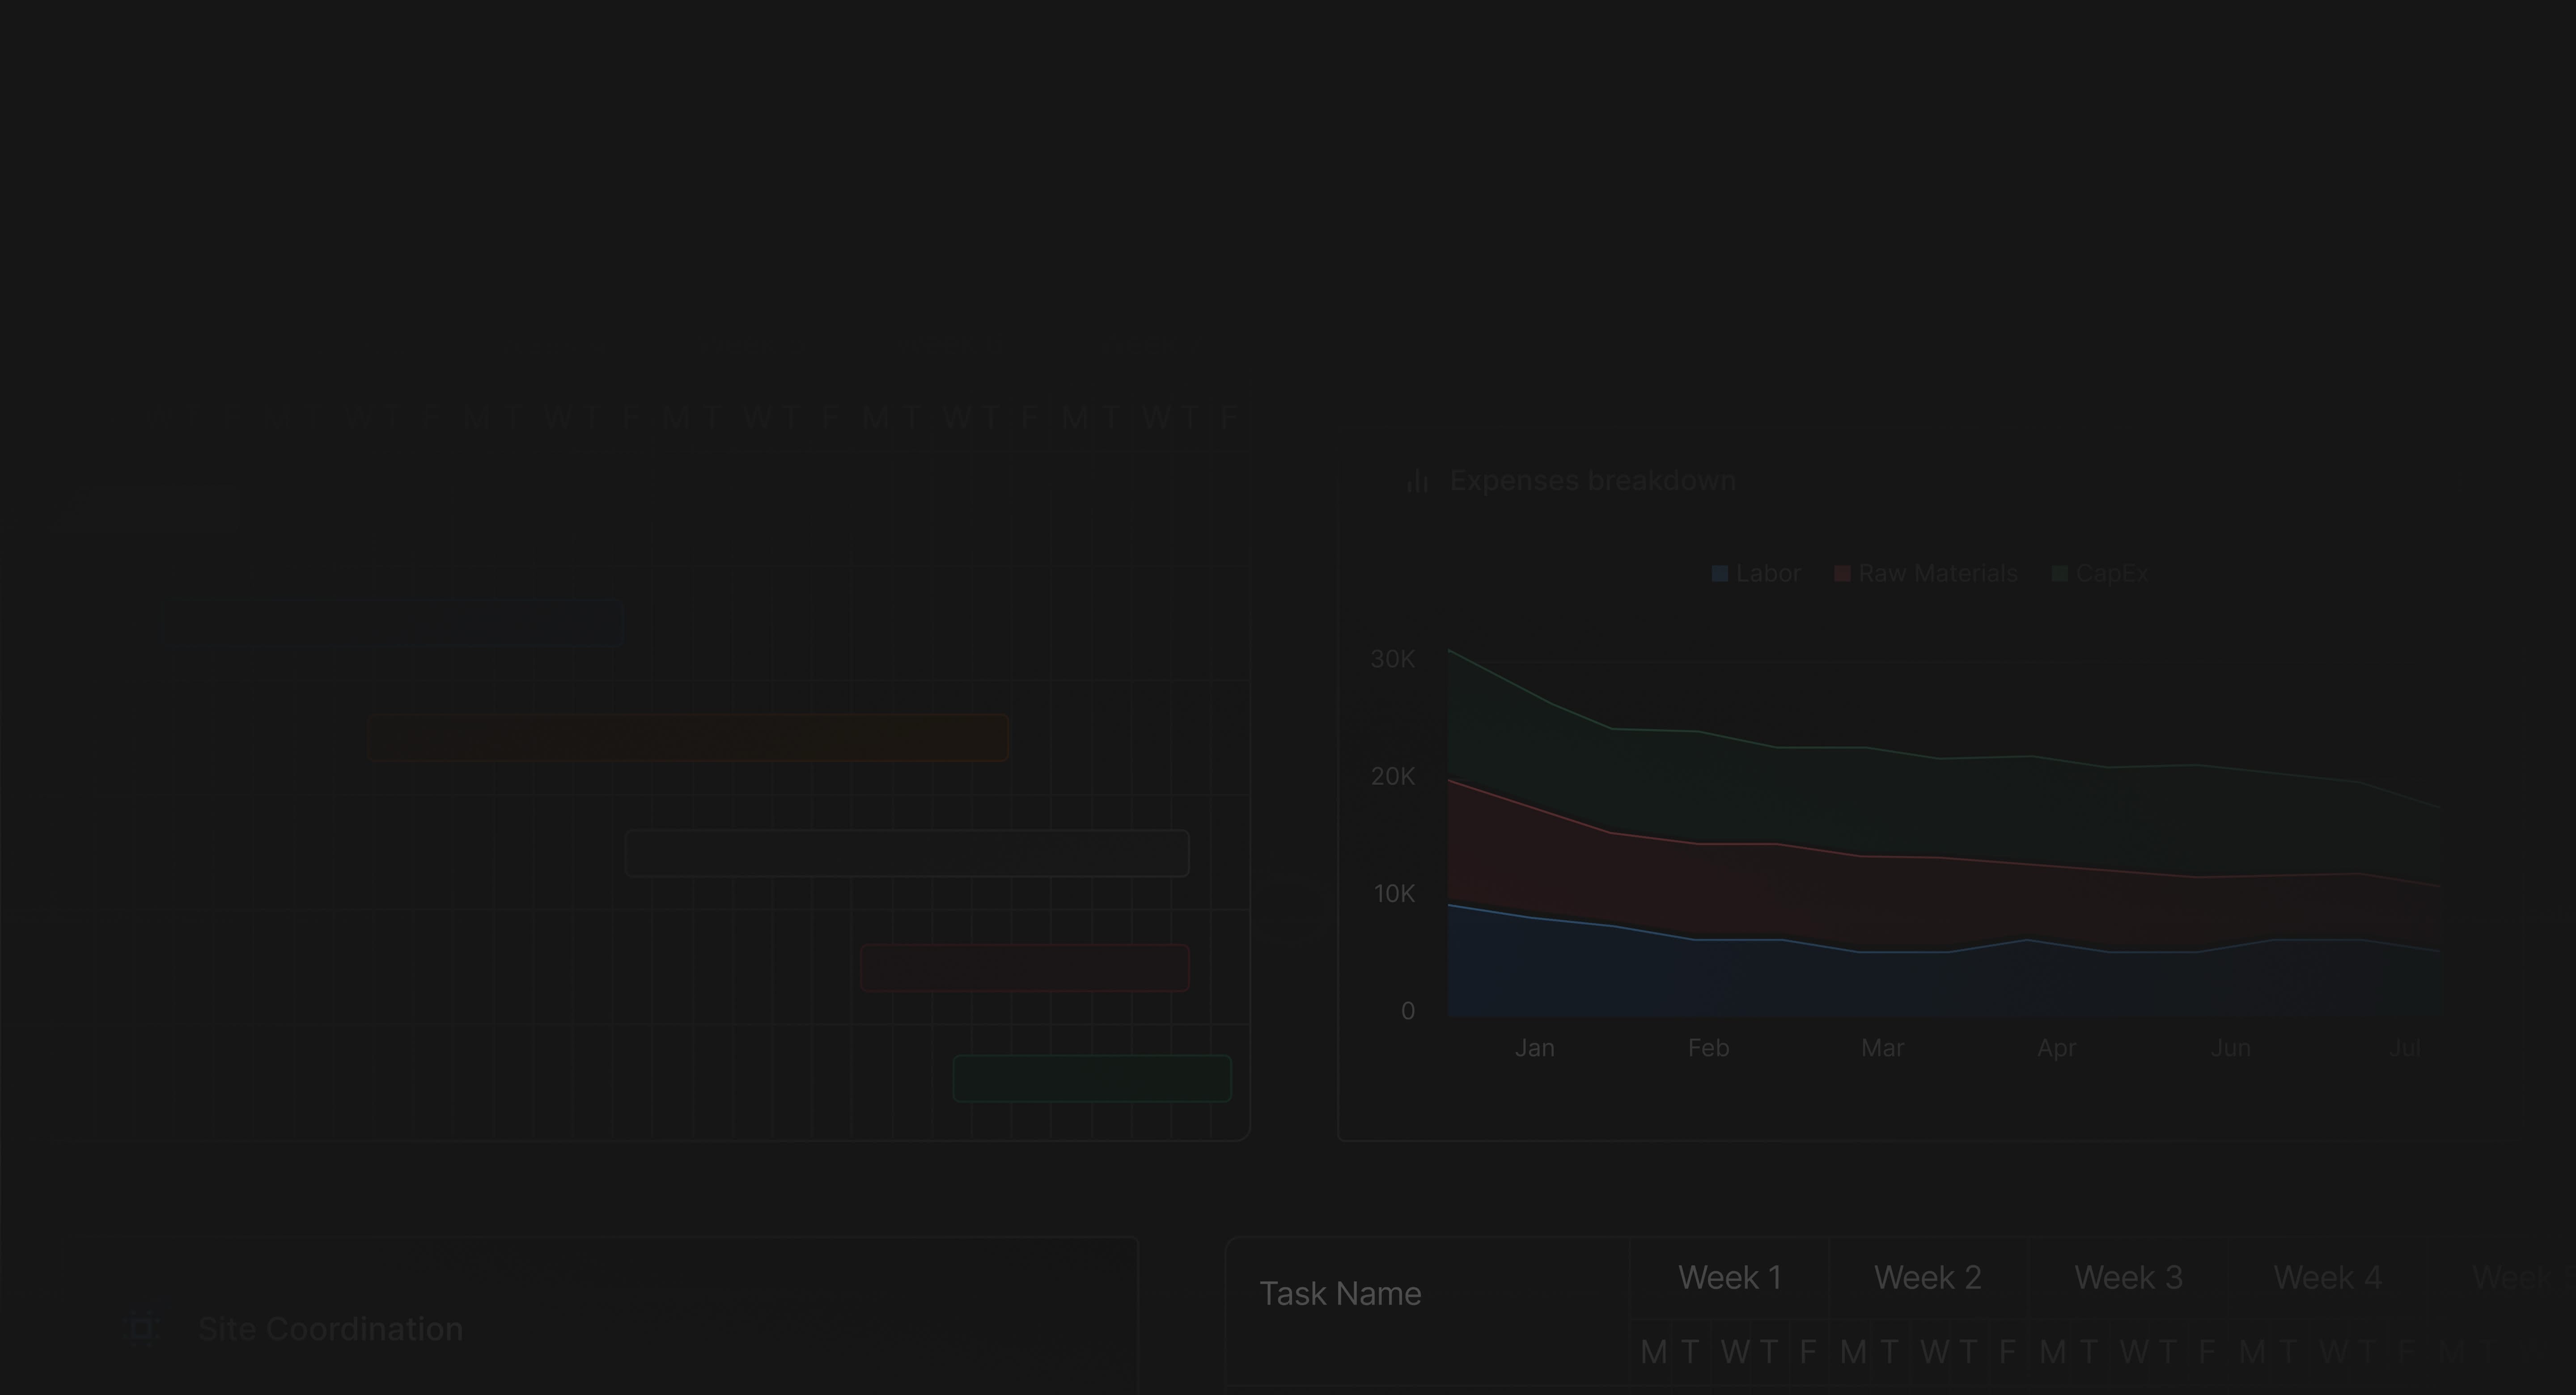Viewport: 2576px width, 1395px height.
Task: Open the Site Coordination item
Action: 330,1329
